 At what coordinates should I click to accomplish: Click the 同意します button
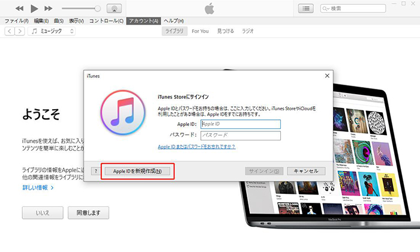88,213
